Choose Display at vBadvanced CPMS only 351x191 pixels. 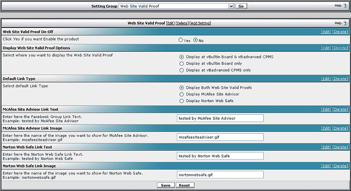click(x=182, y=70)
